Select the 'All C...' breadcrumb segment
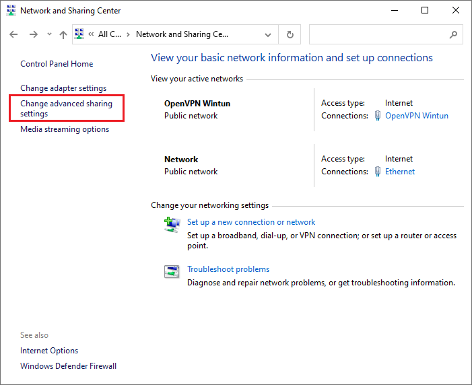This screenshot has height=385, width=472. 110,34
